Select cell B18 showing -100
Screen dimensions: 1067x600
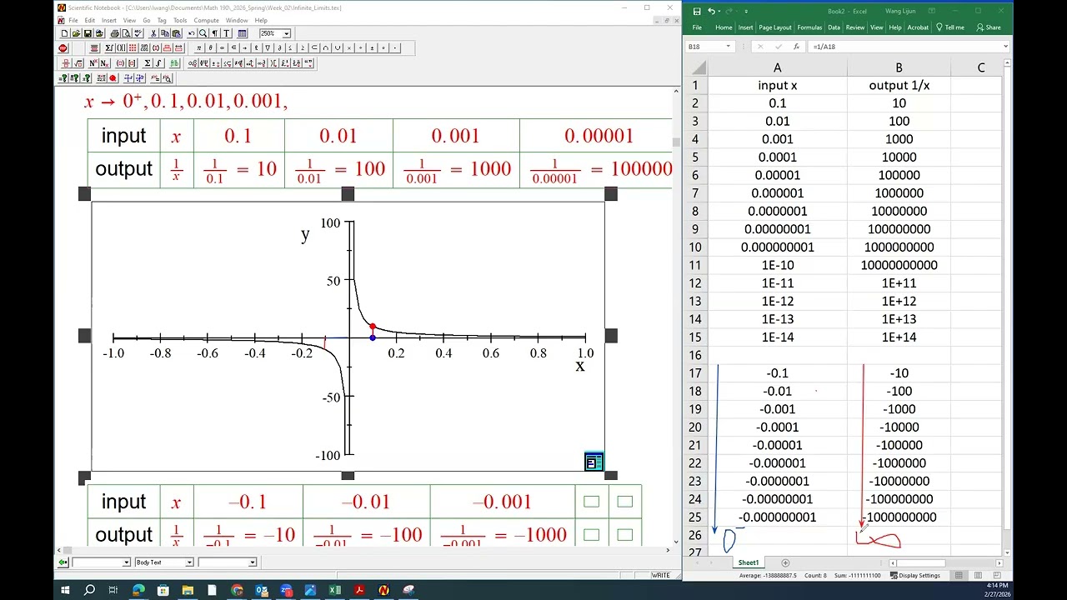pyautogui.click(x=899, y=391)
